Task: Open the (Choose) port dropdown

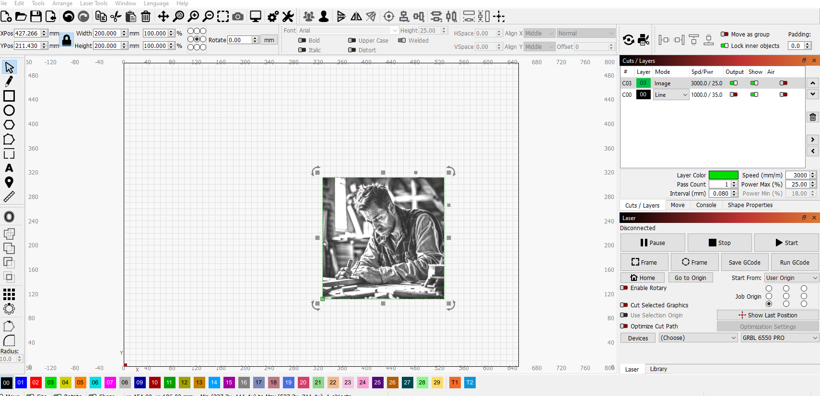Action: [x=698, y=338]
